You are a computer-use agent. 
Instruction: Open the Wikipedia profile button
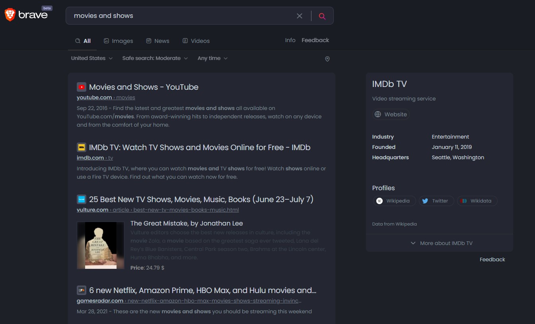394,201
